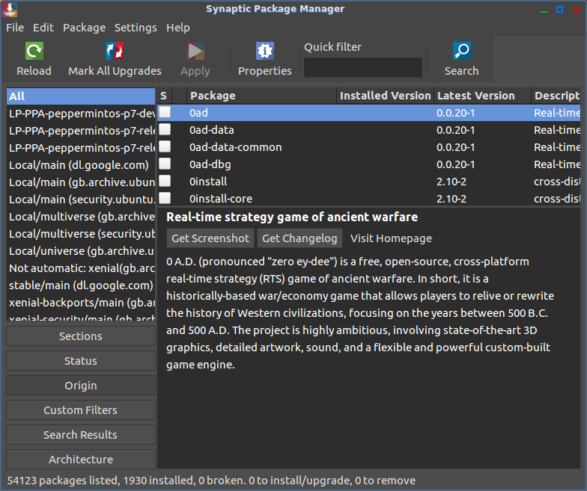The width and height of the screenshot is (587, 491).
Task: Open the File menu
Action: click(x=15, y=28)
